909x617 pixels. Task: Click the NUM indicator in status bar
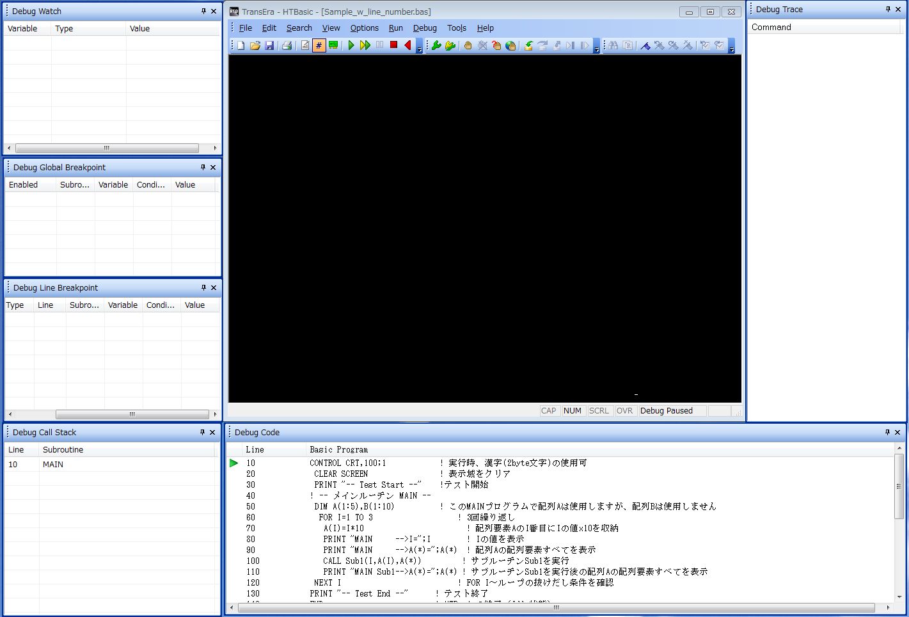coord(573,411)
